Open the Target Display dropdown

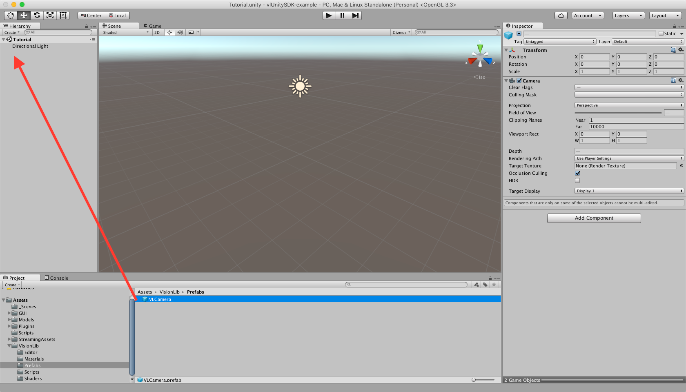point(629,191)
